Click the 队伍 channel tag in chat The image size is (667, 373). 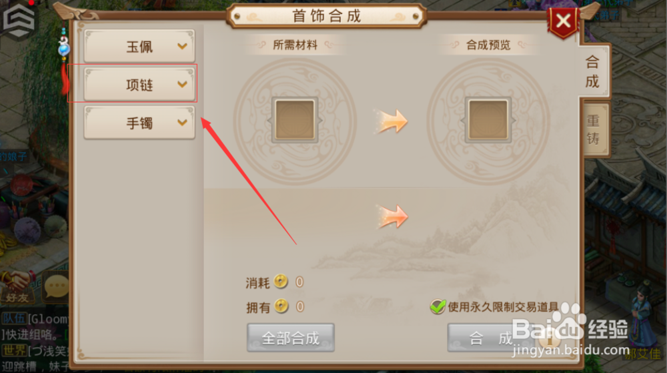pyautogui.click(x=14, y=318)
